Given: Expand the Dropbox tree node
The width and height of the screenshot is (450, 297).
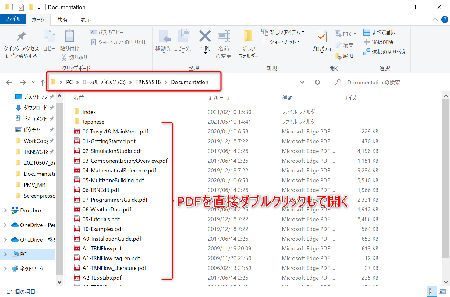Looking at the screenshot, I should (5, 210).
